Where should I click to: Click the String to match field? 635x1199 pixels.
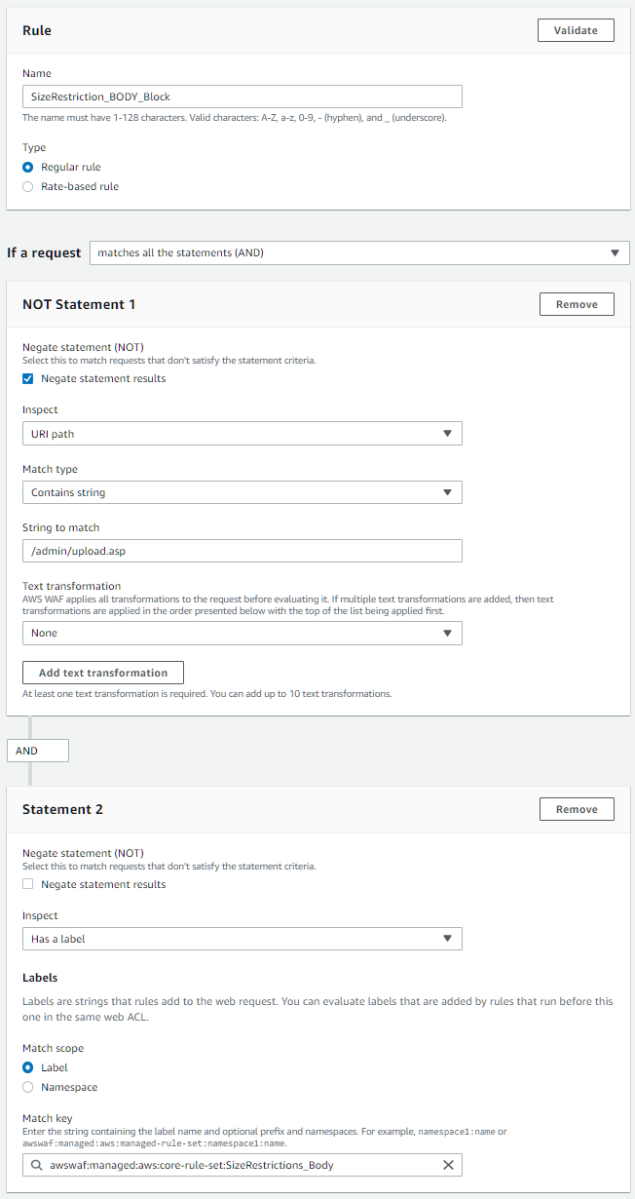(242, 551)
